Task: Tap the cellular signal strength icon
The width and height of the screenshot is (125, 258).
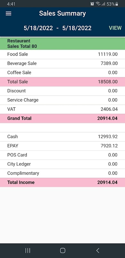Action: coord(103,4)
